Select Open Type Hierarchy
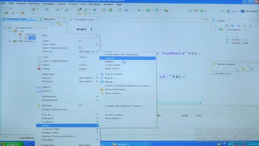This screenshot has height=146, width=259. pyautogui.click(x=55, y=48)
